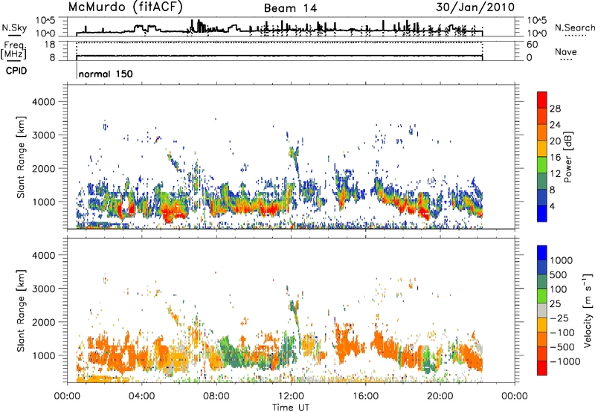Click the date '30/Jan/2010'
The image size is (595, 412).
[475, 7]
